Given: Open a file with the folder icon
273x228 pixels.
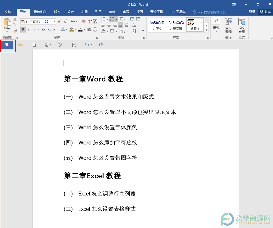Looking at the screenshot, I should [x=21, y=45].
